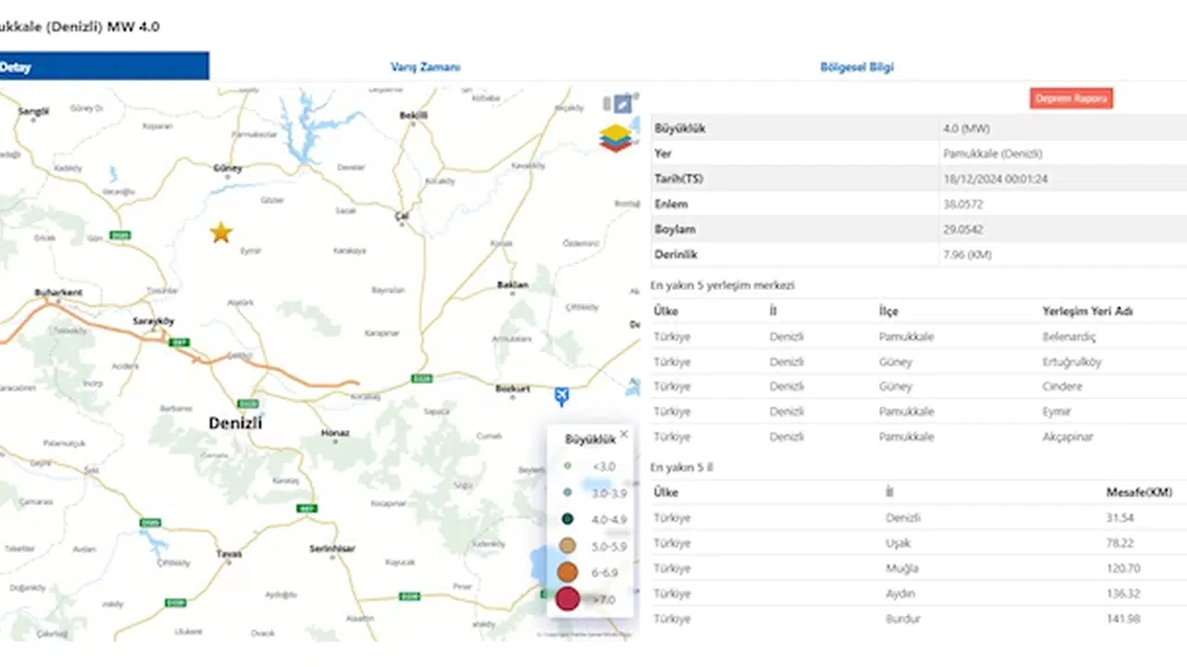Click the gray map control beside the pencil
This screenshot has height=667, width=1187.
[607, 104]
